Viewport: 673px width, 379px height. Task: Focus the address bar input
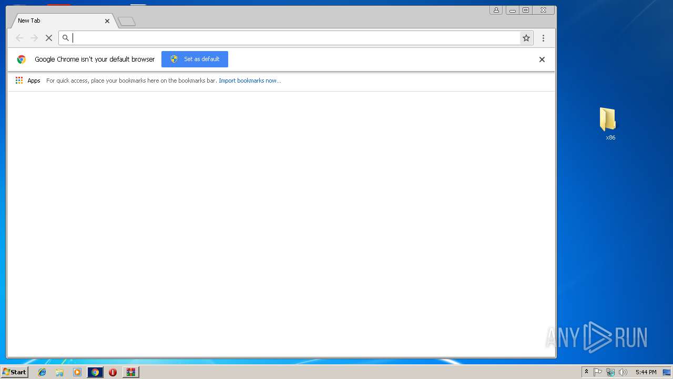[x=295, y=38]
